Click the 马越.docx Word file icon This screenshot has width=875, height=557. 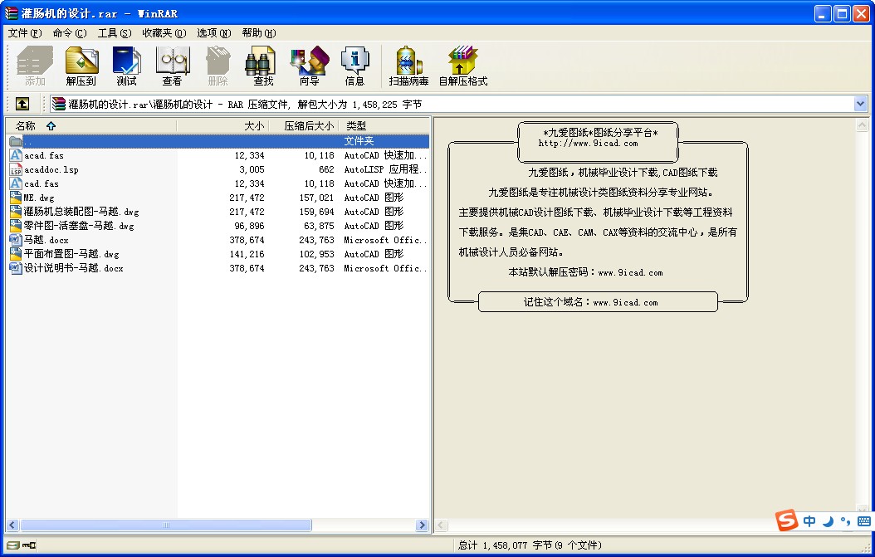(16, 240)
